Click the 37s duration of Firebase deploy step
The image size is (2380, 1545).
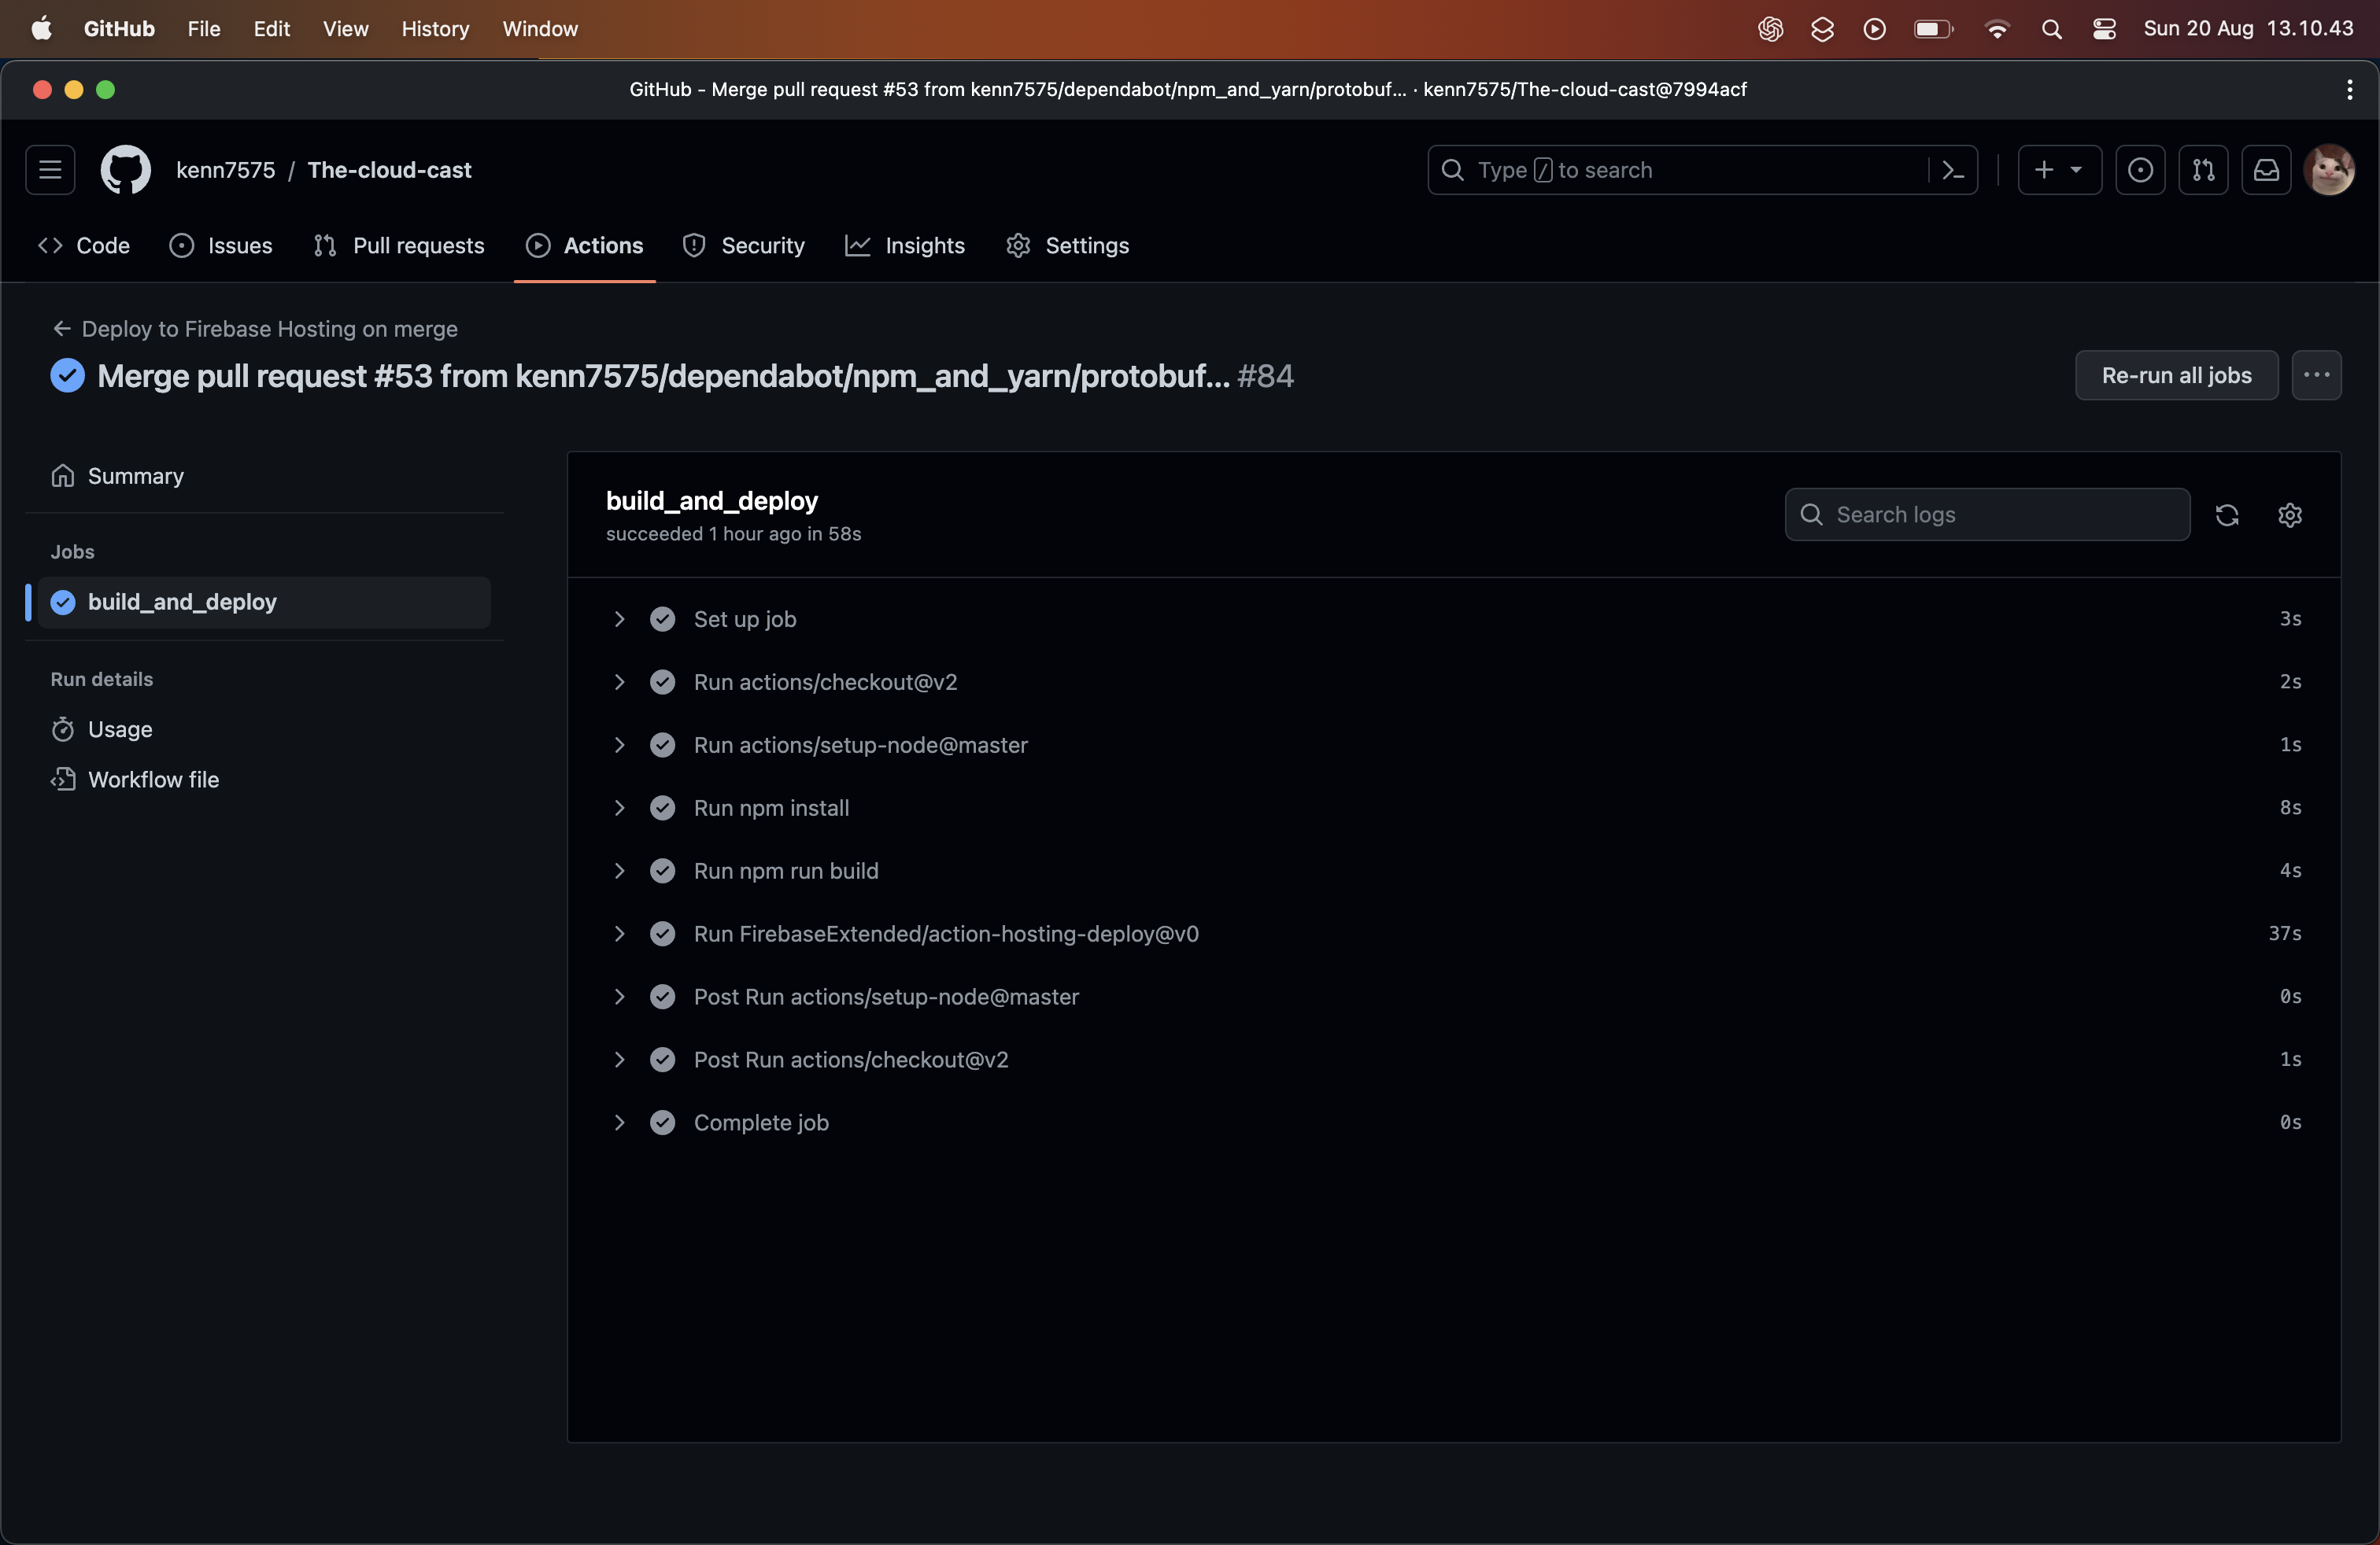[2284, 934]
